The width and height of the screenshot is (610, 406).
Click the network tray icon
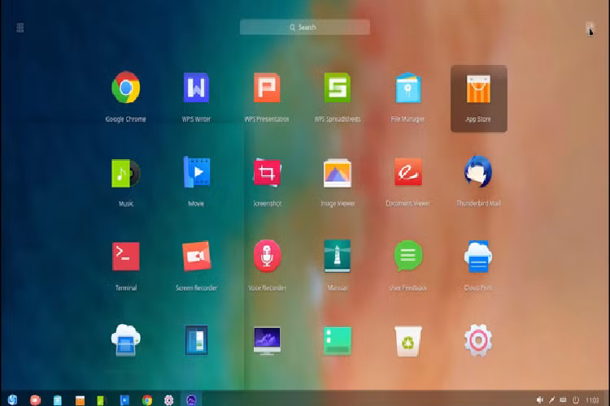point(551,400)
